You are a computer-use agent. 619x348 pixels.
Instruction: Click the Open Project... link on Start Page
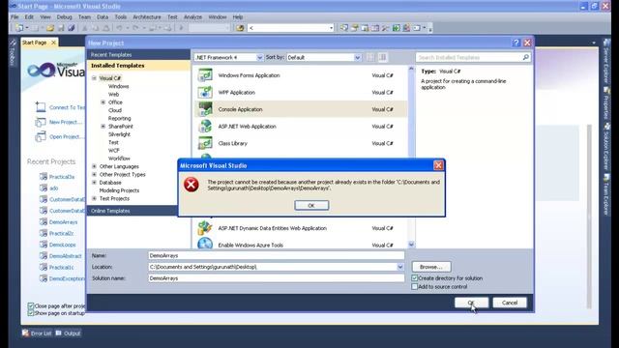click(67, 137)
